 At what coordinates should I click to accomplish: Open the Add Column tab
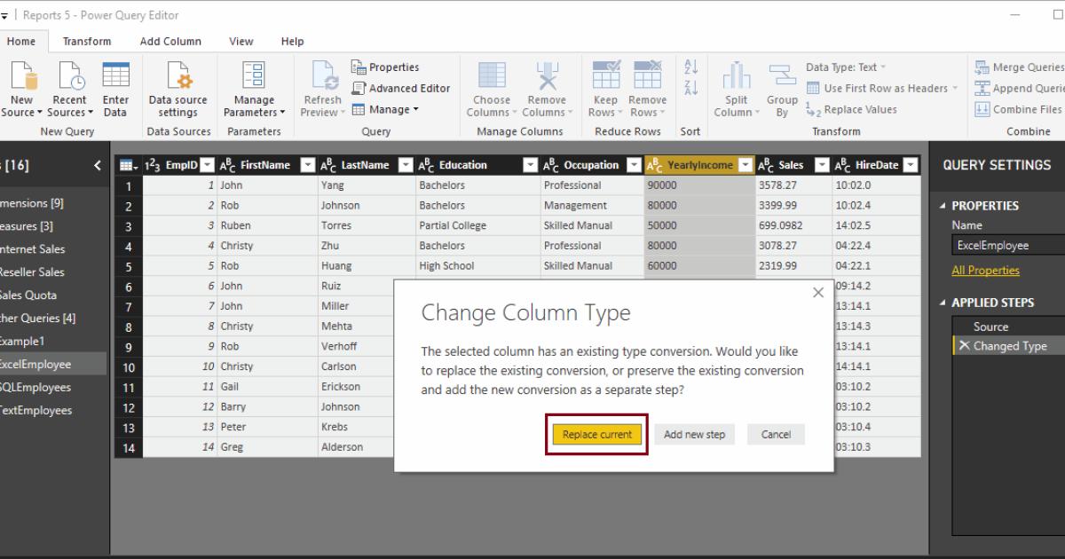tap(170, 41)
